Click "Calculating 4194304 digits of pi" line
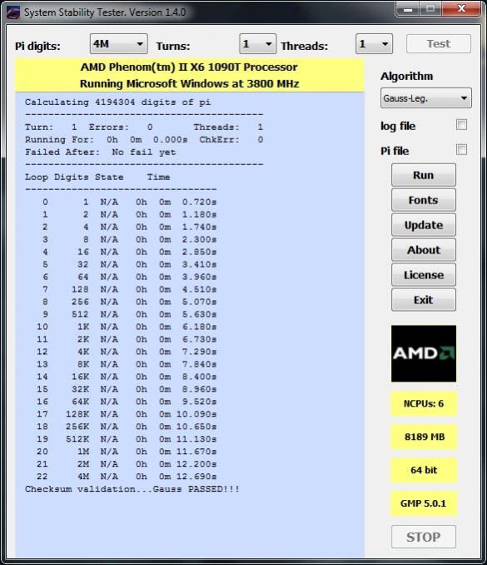487x565 pixels. pos(117,102)
